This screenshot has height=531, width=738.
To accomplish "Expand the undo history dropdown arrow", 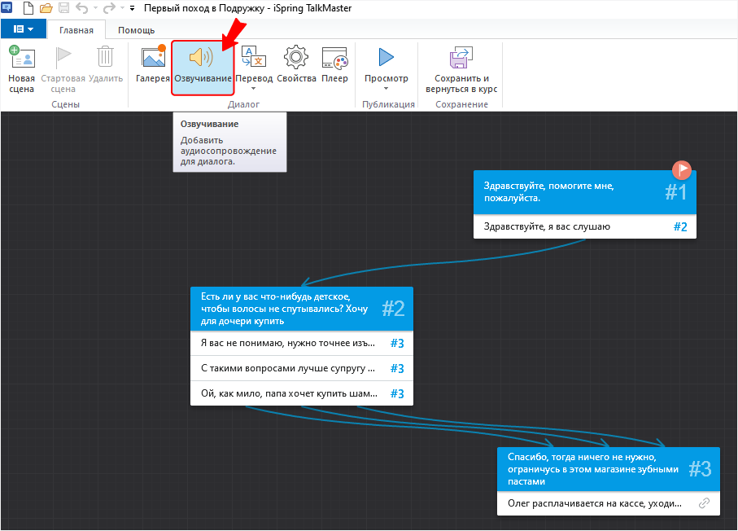I will (95, 8).
